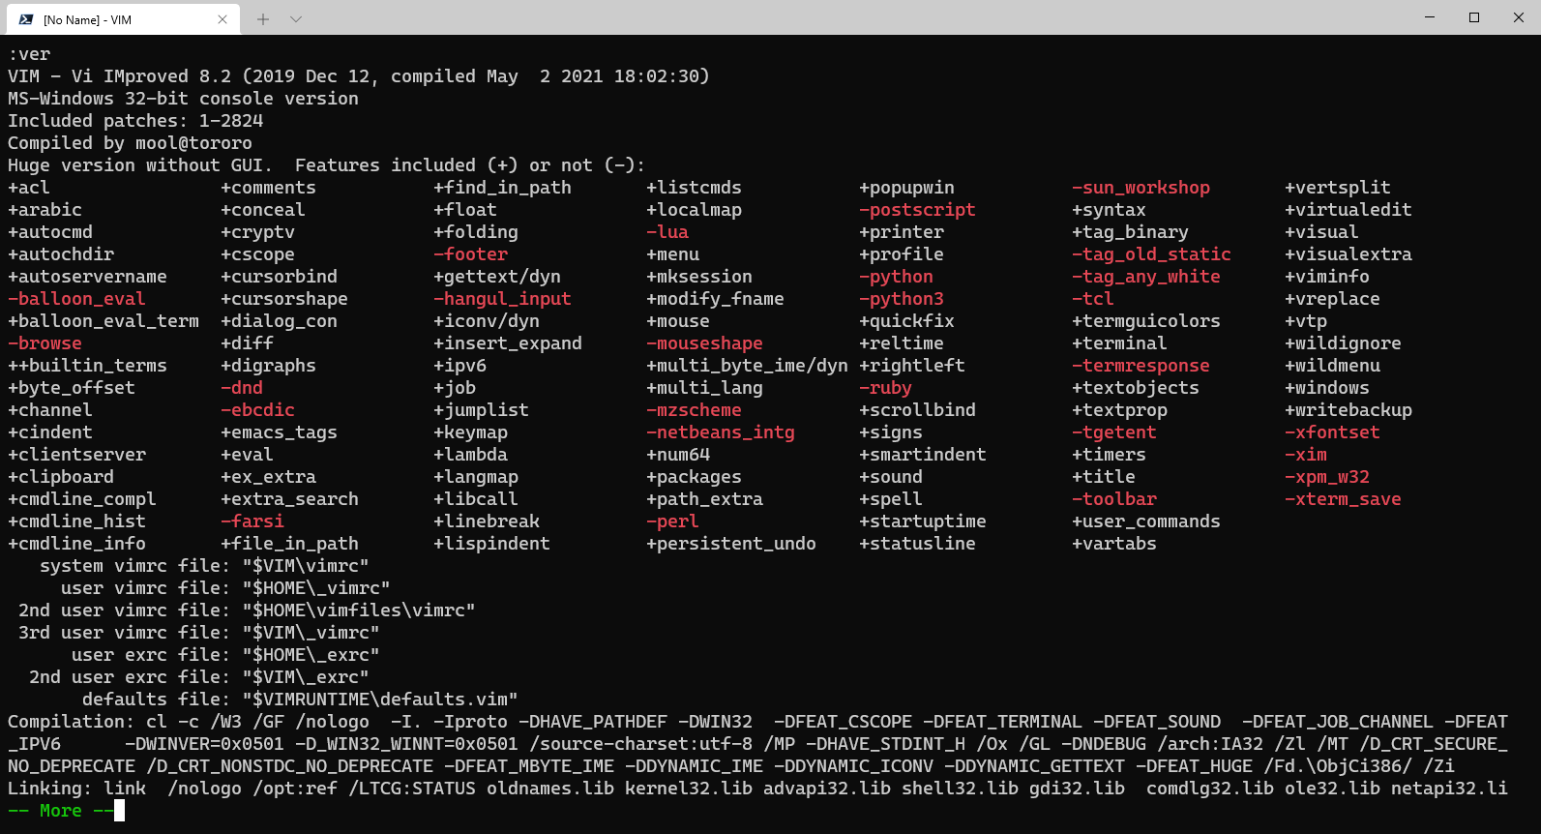Minimize the terminal window
Image resolution: width=1541 pixels, height=834 pixels.
click(1430, 17)
